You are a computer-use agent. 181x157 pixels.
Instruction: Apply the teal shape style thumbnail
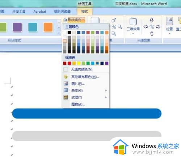(x=33, y=27)
